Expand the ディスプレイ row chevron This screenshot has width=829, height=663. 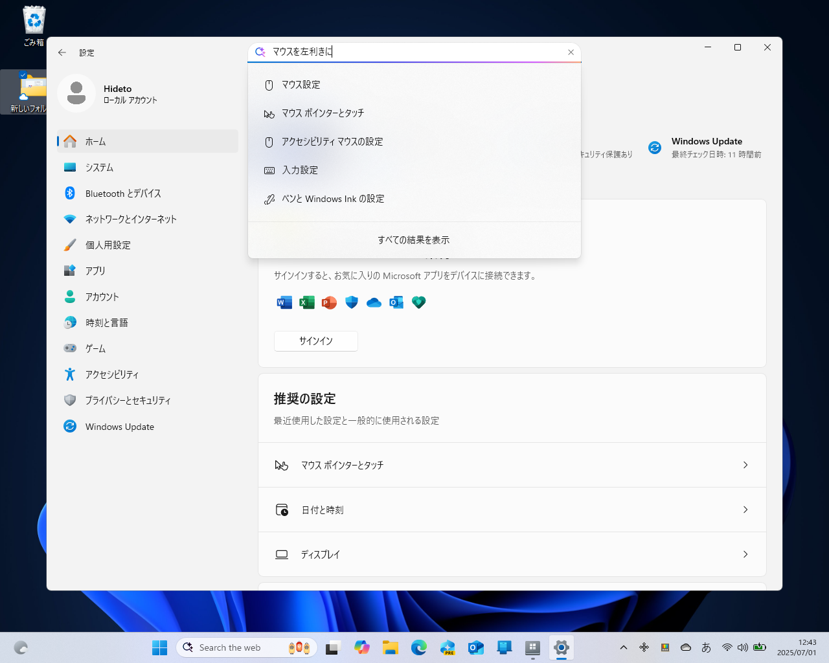click(x=745, y=554)
